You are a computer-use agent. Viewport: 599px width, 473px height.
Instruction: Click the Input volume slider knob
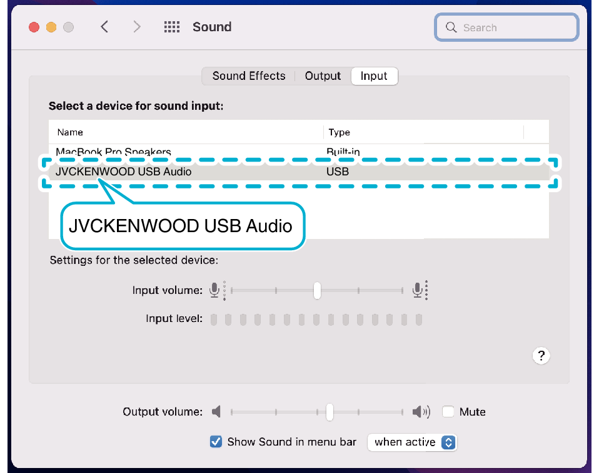pyautogui.click(x=317, y=290)
